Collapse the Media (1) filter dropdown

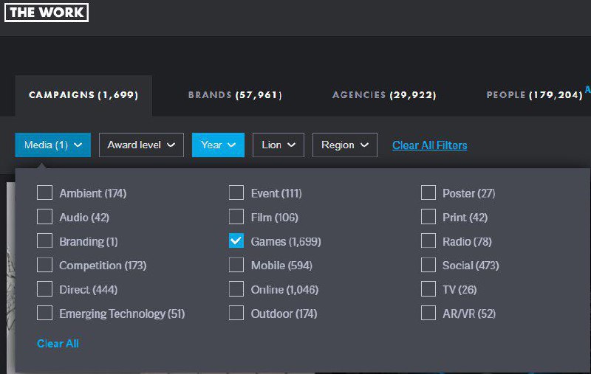(x=52, y=145)
